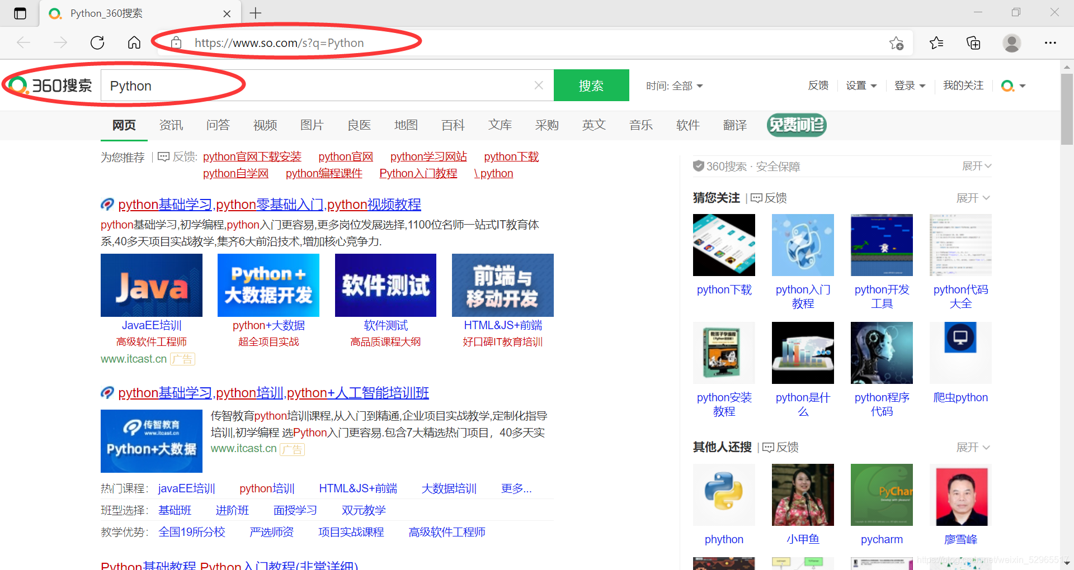Clear the search box with X icon
The image size is (1074, 570).
539,85
